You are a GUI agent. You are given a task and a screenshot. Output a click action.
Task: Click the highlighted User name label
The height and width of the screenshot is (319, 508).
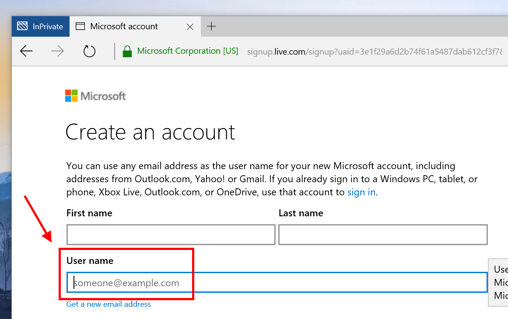click(89, 260)
